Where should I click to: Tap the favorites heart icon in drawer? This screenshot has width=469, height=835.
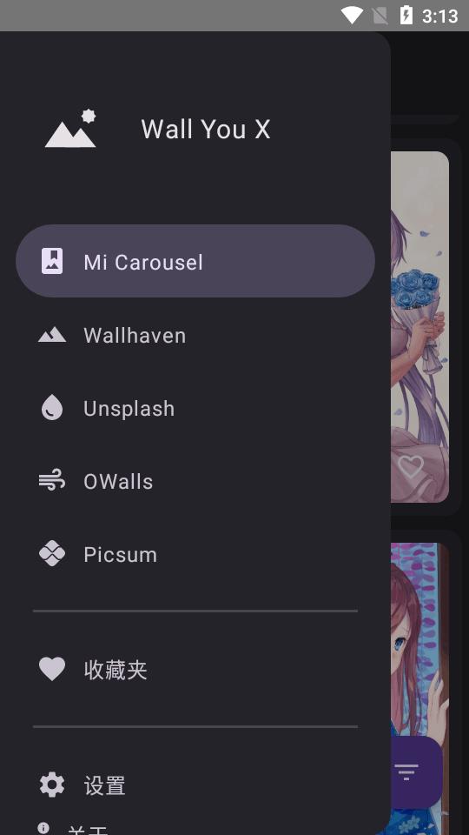(x=52, y=670)
